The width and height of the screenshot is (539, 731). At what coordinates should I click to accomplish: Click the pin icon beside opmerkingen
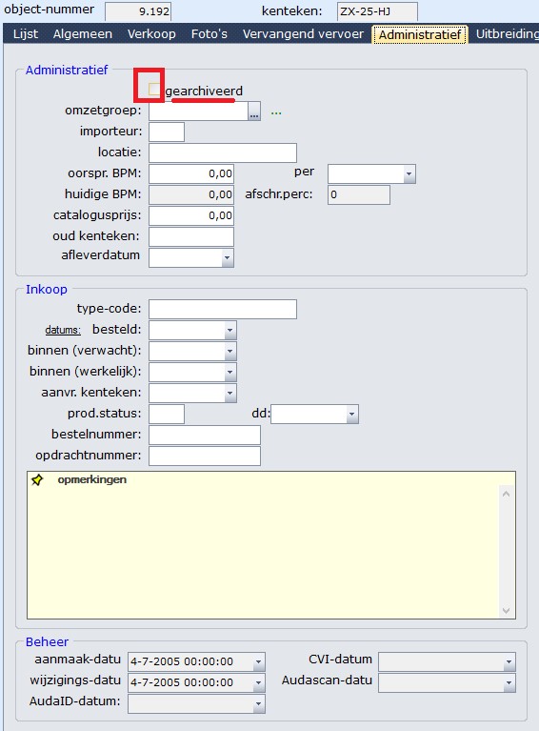(x=37, y=479)
